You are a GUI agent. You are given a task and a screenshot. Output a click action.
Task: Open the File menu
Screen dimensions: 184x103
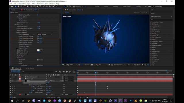(11, 4)
